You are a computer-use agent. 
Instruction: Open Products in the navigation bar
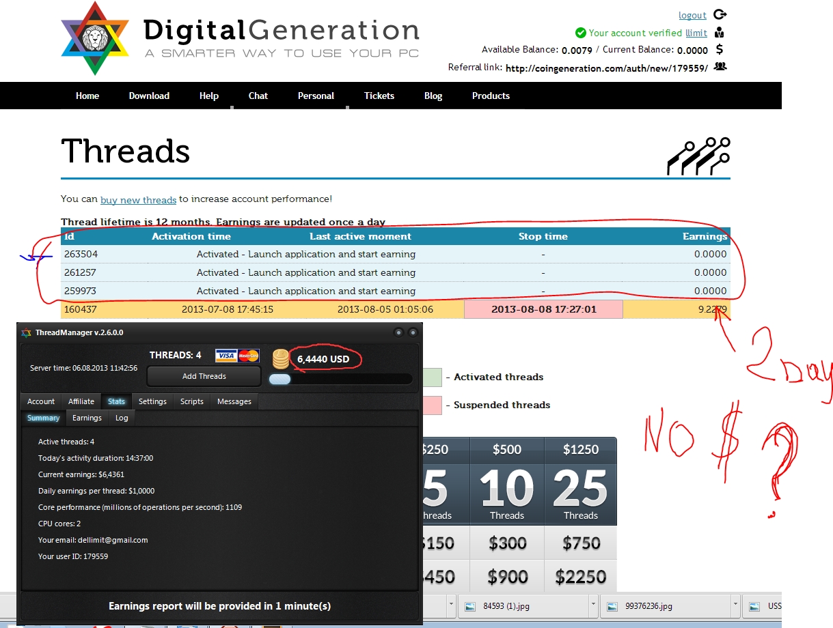coord(491,96)
